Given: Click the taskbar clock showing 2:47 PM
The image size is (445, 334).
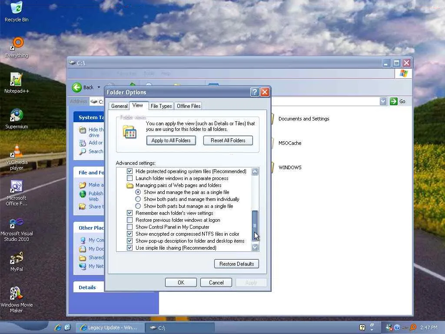Looking at the screenshot, I should (x=429, y=327).
